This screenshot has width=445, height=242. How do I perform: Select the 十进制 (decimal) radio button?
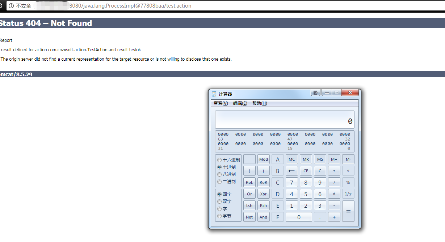(x=219, y=167)
